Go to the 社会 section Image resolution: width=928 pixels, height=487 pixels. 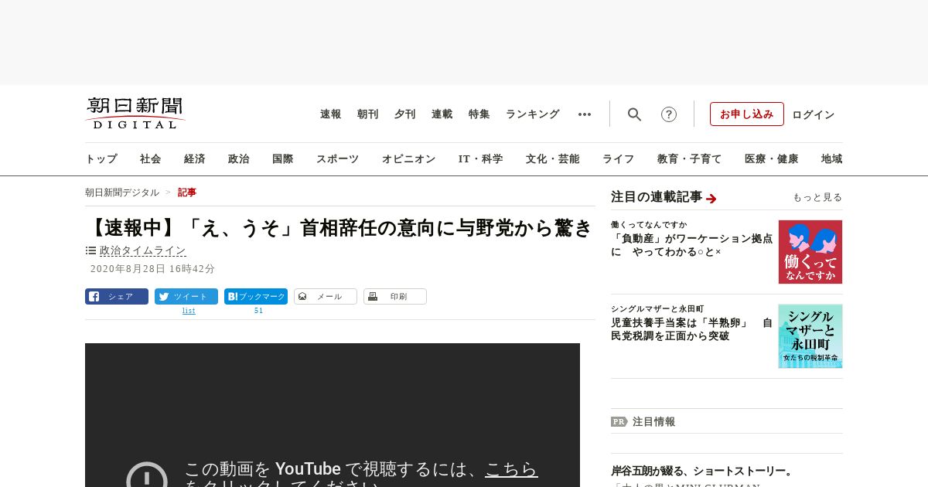151,158
